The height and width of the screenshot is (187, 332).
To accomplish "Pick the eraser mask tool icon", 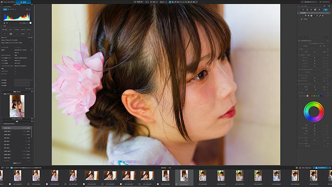I will pos(323,15).
